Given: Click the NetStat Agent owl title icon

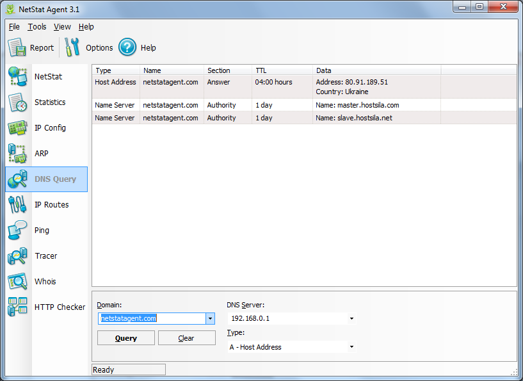Looking at the screenshot, I should 10,9.
